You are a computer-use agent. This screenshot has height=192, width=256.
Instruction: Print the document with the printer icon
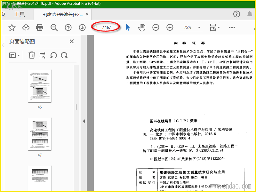click(40, 28)
